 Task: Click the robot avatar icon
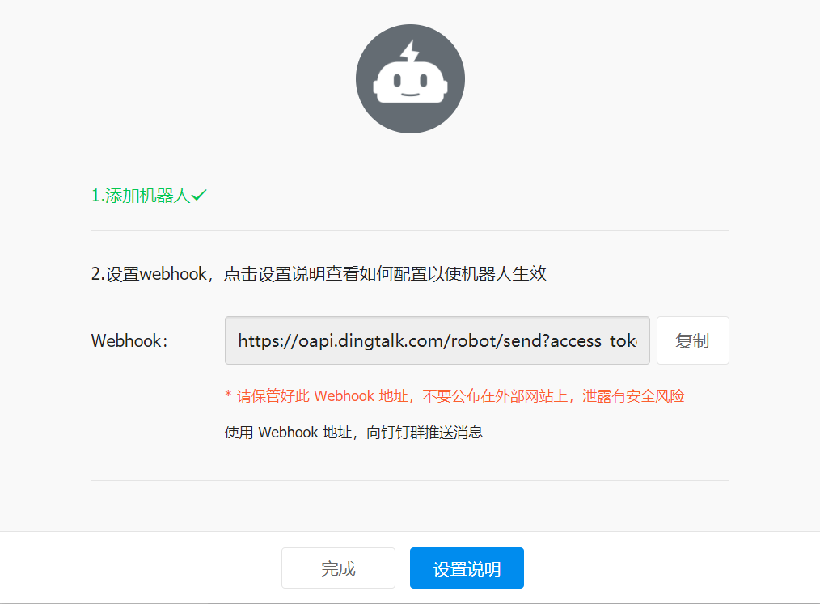[x=410, y=78]
